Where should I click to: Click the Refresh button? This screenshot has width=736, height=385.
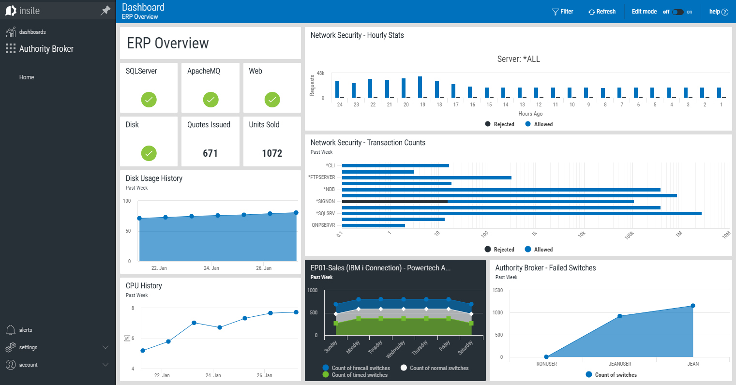point(602,12)
